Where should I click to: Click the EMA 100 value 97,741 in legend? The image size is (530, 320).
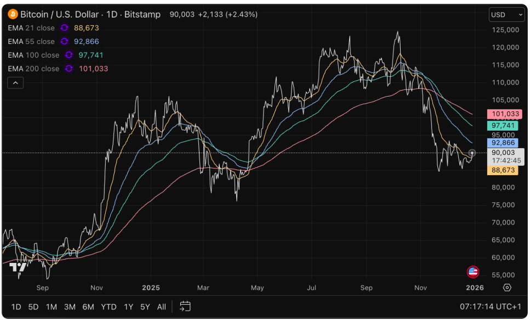pos(91,55)
